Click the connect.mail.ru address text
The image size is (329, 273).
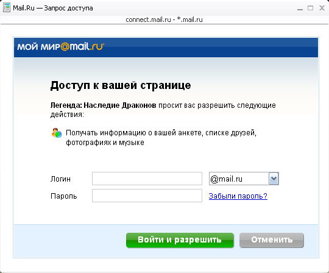pos(164,19)
